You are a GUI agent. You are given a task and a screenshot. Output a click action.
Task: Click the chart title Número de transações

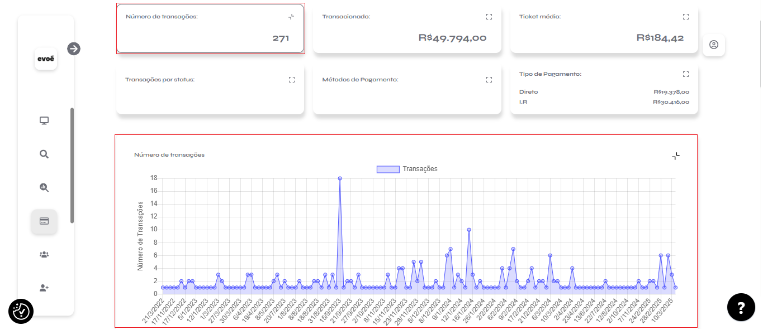(x=169, y=155)
